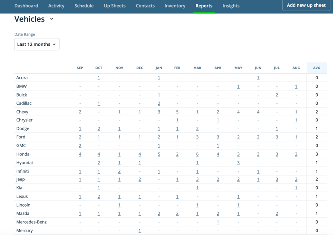
Task: Open Mazda's July count link
Action: pyautogui.click(x=277, y=214)
